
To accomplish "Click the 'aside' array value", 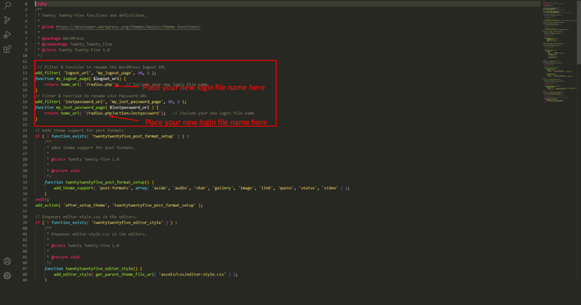I will [x=159, y=188].
